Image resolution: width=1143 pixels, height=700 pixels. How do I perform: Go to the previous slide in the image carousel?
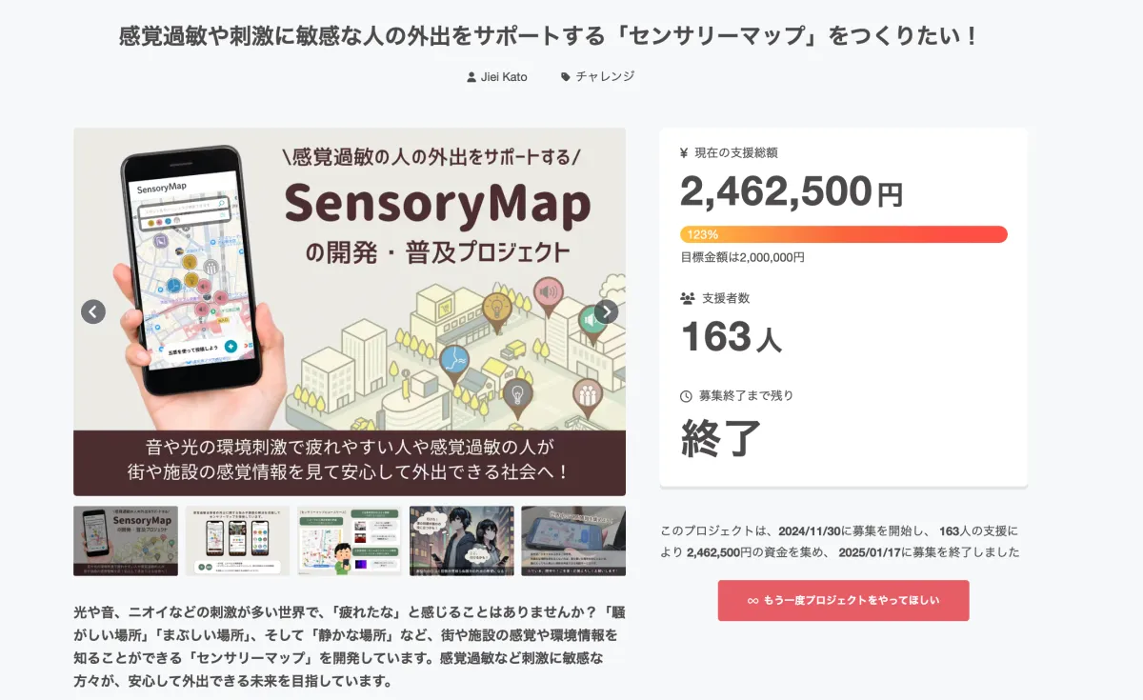[x=93, y=311]
